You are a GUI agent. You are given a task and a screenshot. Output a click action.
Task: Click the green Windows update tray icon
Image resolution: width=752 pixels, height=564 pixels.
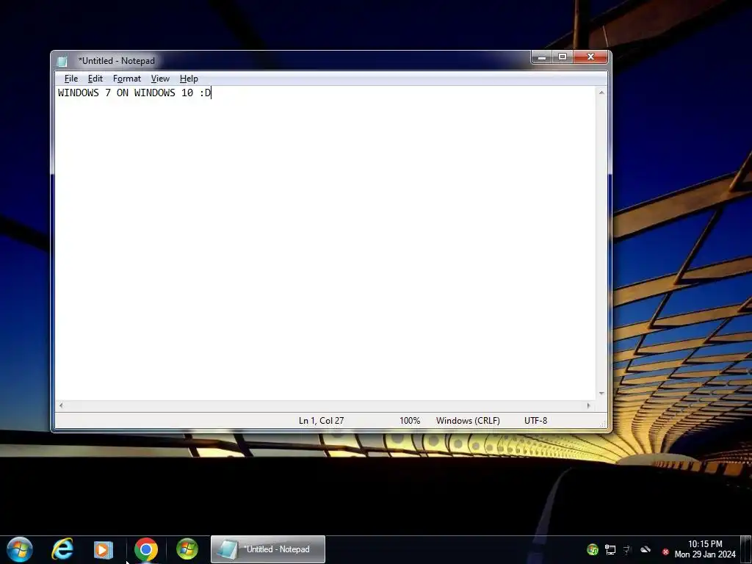(593, 549)
